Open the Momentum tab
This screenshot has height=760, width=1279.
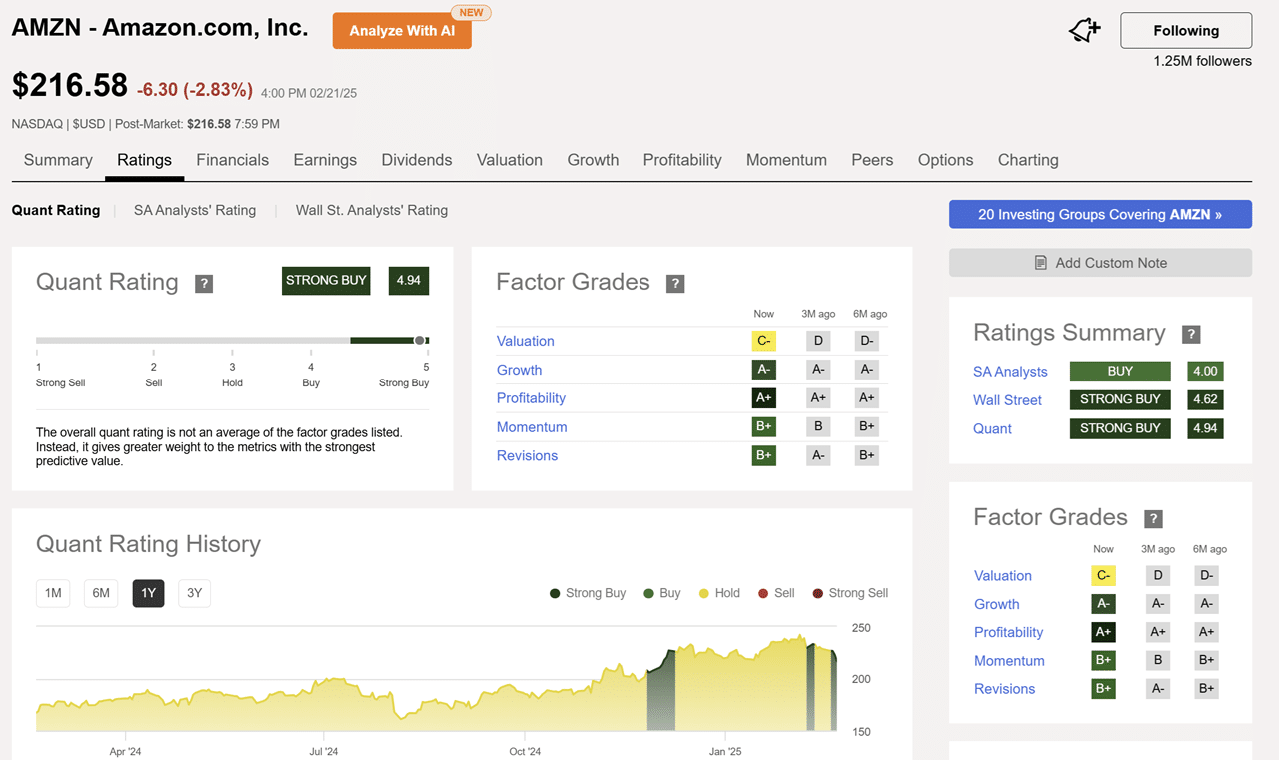(786, 160)
